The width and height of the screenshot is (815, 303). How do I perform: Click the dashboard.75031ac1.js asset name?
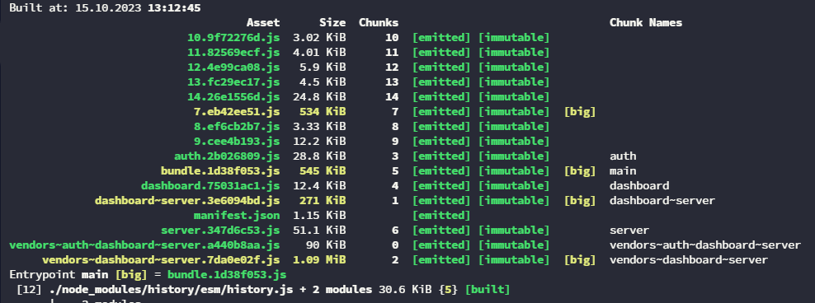tap(210, 186)
